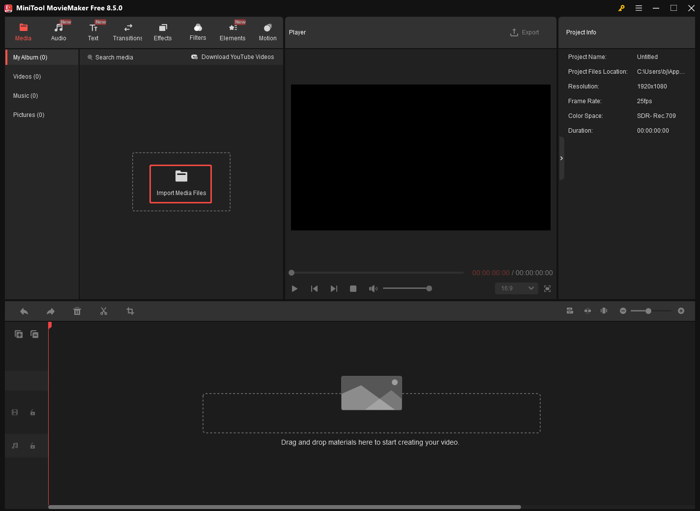
Task: Select the Effects tab icon
Action: coord(163,31)
